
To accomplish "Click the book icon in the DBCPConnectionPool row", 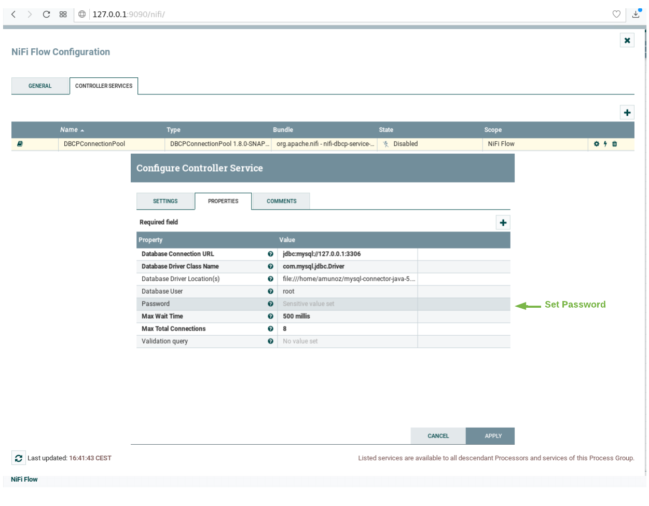I will [20, 144].
